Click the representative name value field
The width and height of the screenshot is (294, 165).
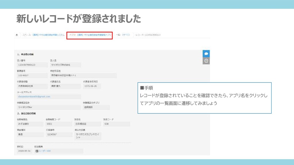[65, 86]
